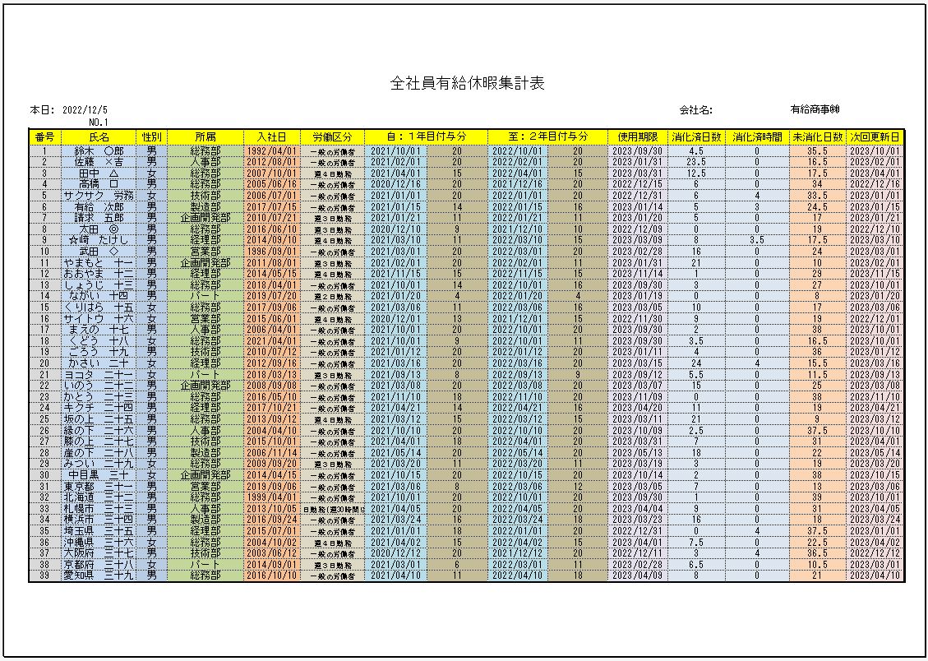Select the 性別 column header
This screenshot has height=661, width=928.
(x=151, y=136)
